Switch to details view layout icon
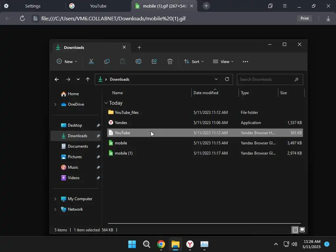Viewport: 336px width, 252px height. click(x=295, y=230)
